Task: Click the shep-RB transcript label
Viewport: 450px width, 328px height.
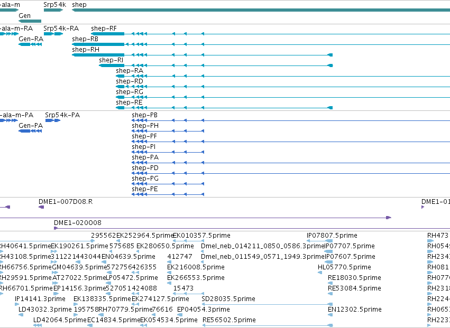Action: point(85,39)
